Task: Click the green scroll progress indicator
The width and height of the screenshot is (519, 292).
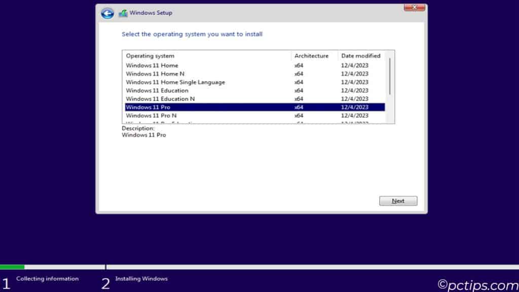Action: point(13,266)
